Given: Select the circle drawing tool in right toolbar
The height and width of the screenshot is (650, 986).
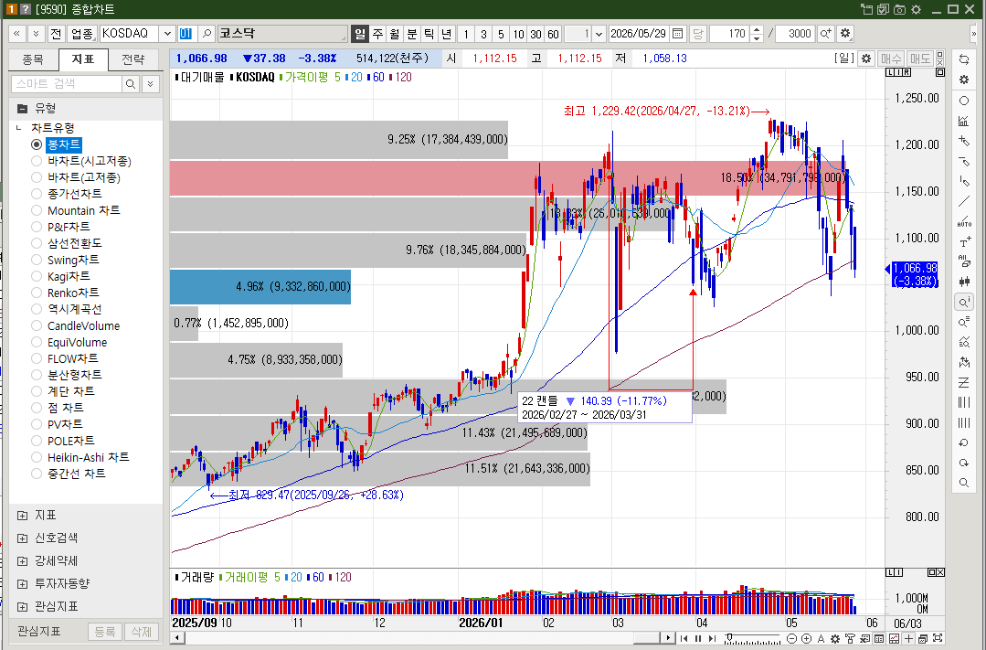Looking at the screenshot, I should pos(963,101).
